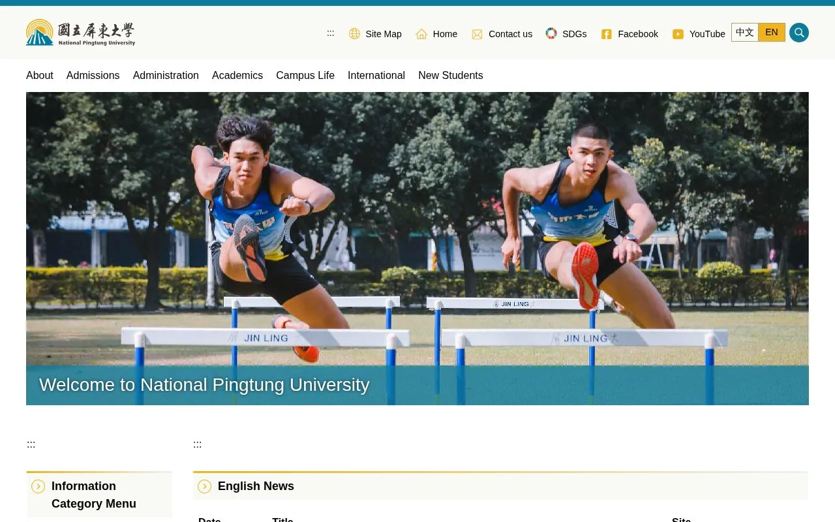
Task: Open the YouTube text link
Action: 707,34
